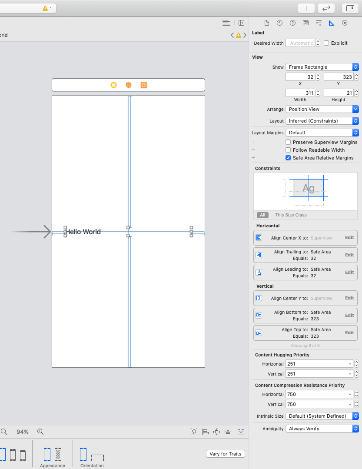This screenshot has height=469, width=362.
Task: Toggle the inspectors panel visibility
Action: [x=350, y=8]
